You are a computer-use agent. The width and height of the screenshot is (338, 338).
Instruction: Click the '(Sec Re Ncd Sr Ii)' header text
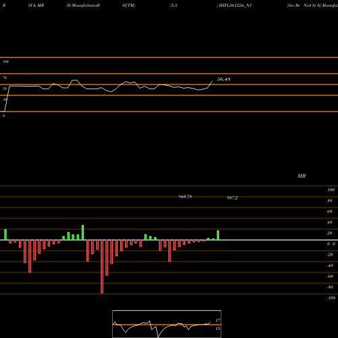[x=304, y=5]
